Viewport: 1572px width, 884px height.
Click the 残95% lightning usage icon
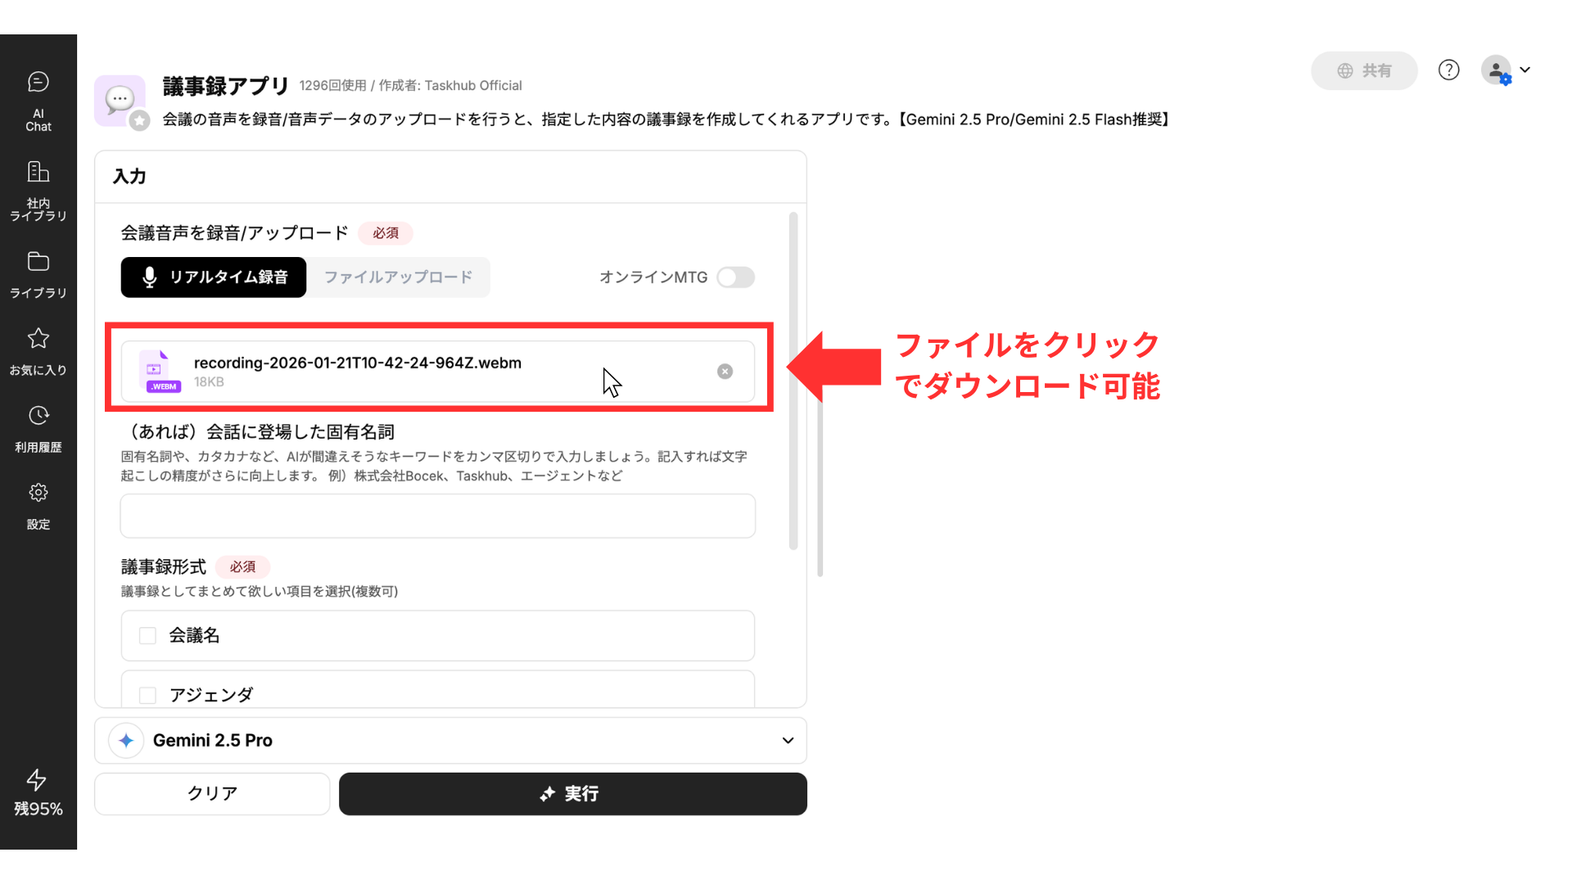[x=37, y=780]
